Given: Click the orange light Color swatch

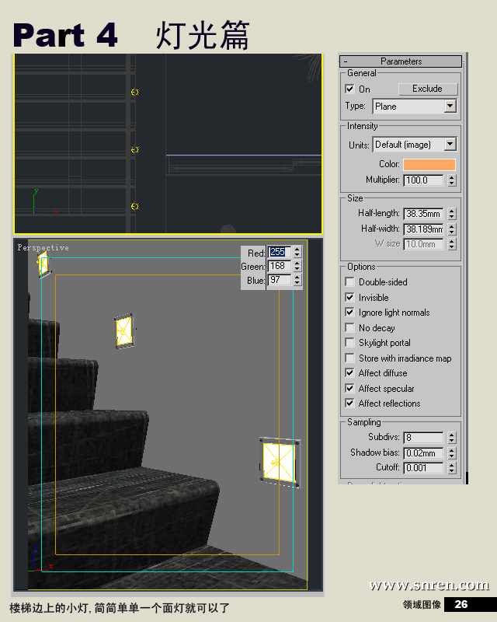Looking at the screenshot, I should point(429,164).
